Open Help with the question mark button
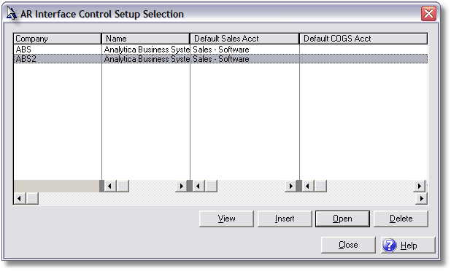 (x=408, y=245)
